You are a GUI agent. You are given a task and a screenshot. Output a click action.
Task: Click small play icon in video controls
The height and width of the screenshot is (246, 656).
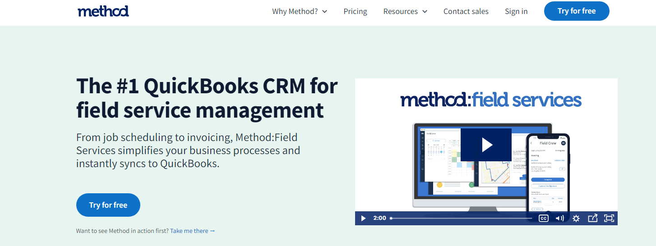(364, 218)
